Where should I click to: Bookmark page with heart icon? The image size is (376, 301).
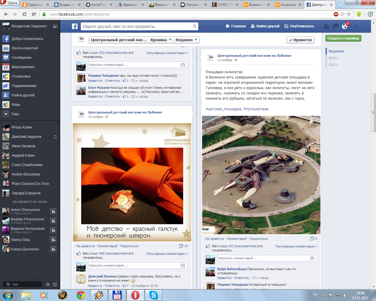pyautogui.click(x=349, y=14)
